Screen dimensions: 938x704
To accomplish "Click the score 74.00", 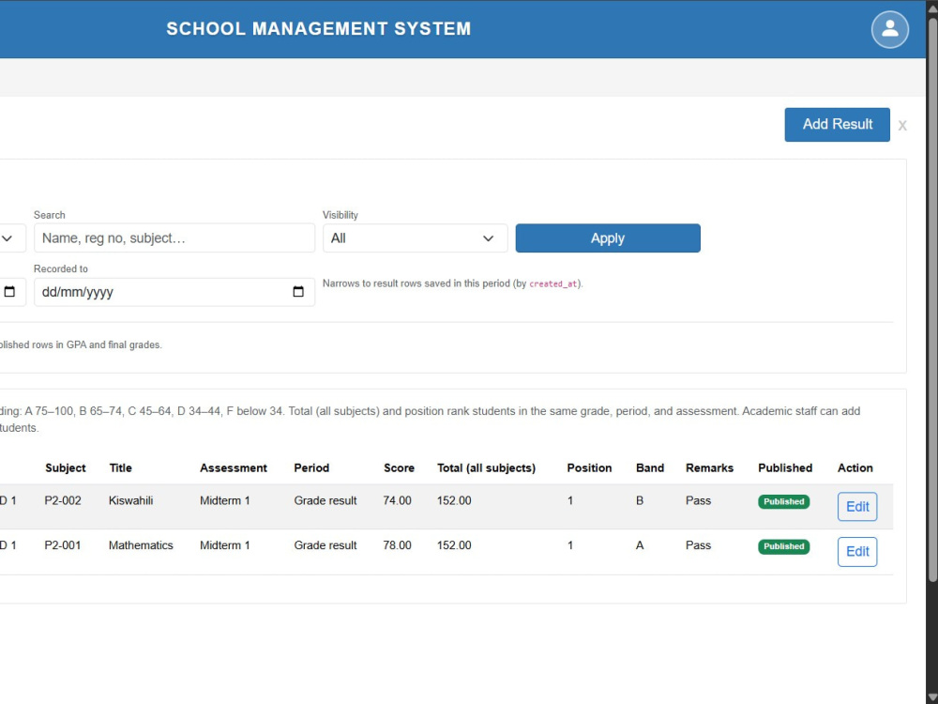I will pos(397,500).
